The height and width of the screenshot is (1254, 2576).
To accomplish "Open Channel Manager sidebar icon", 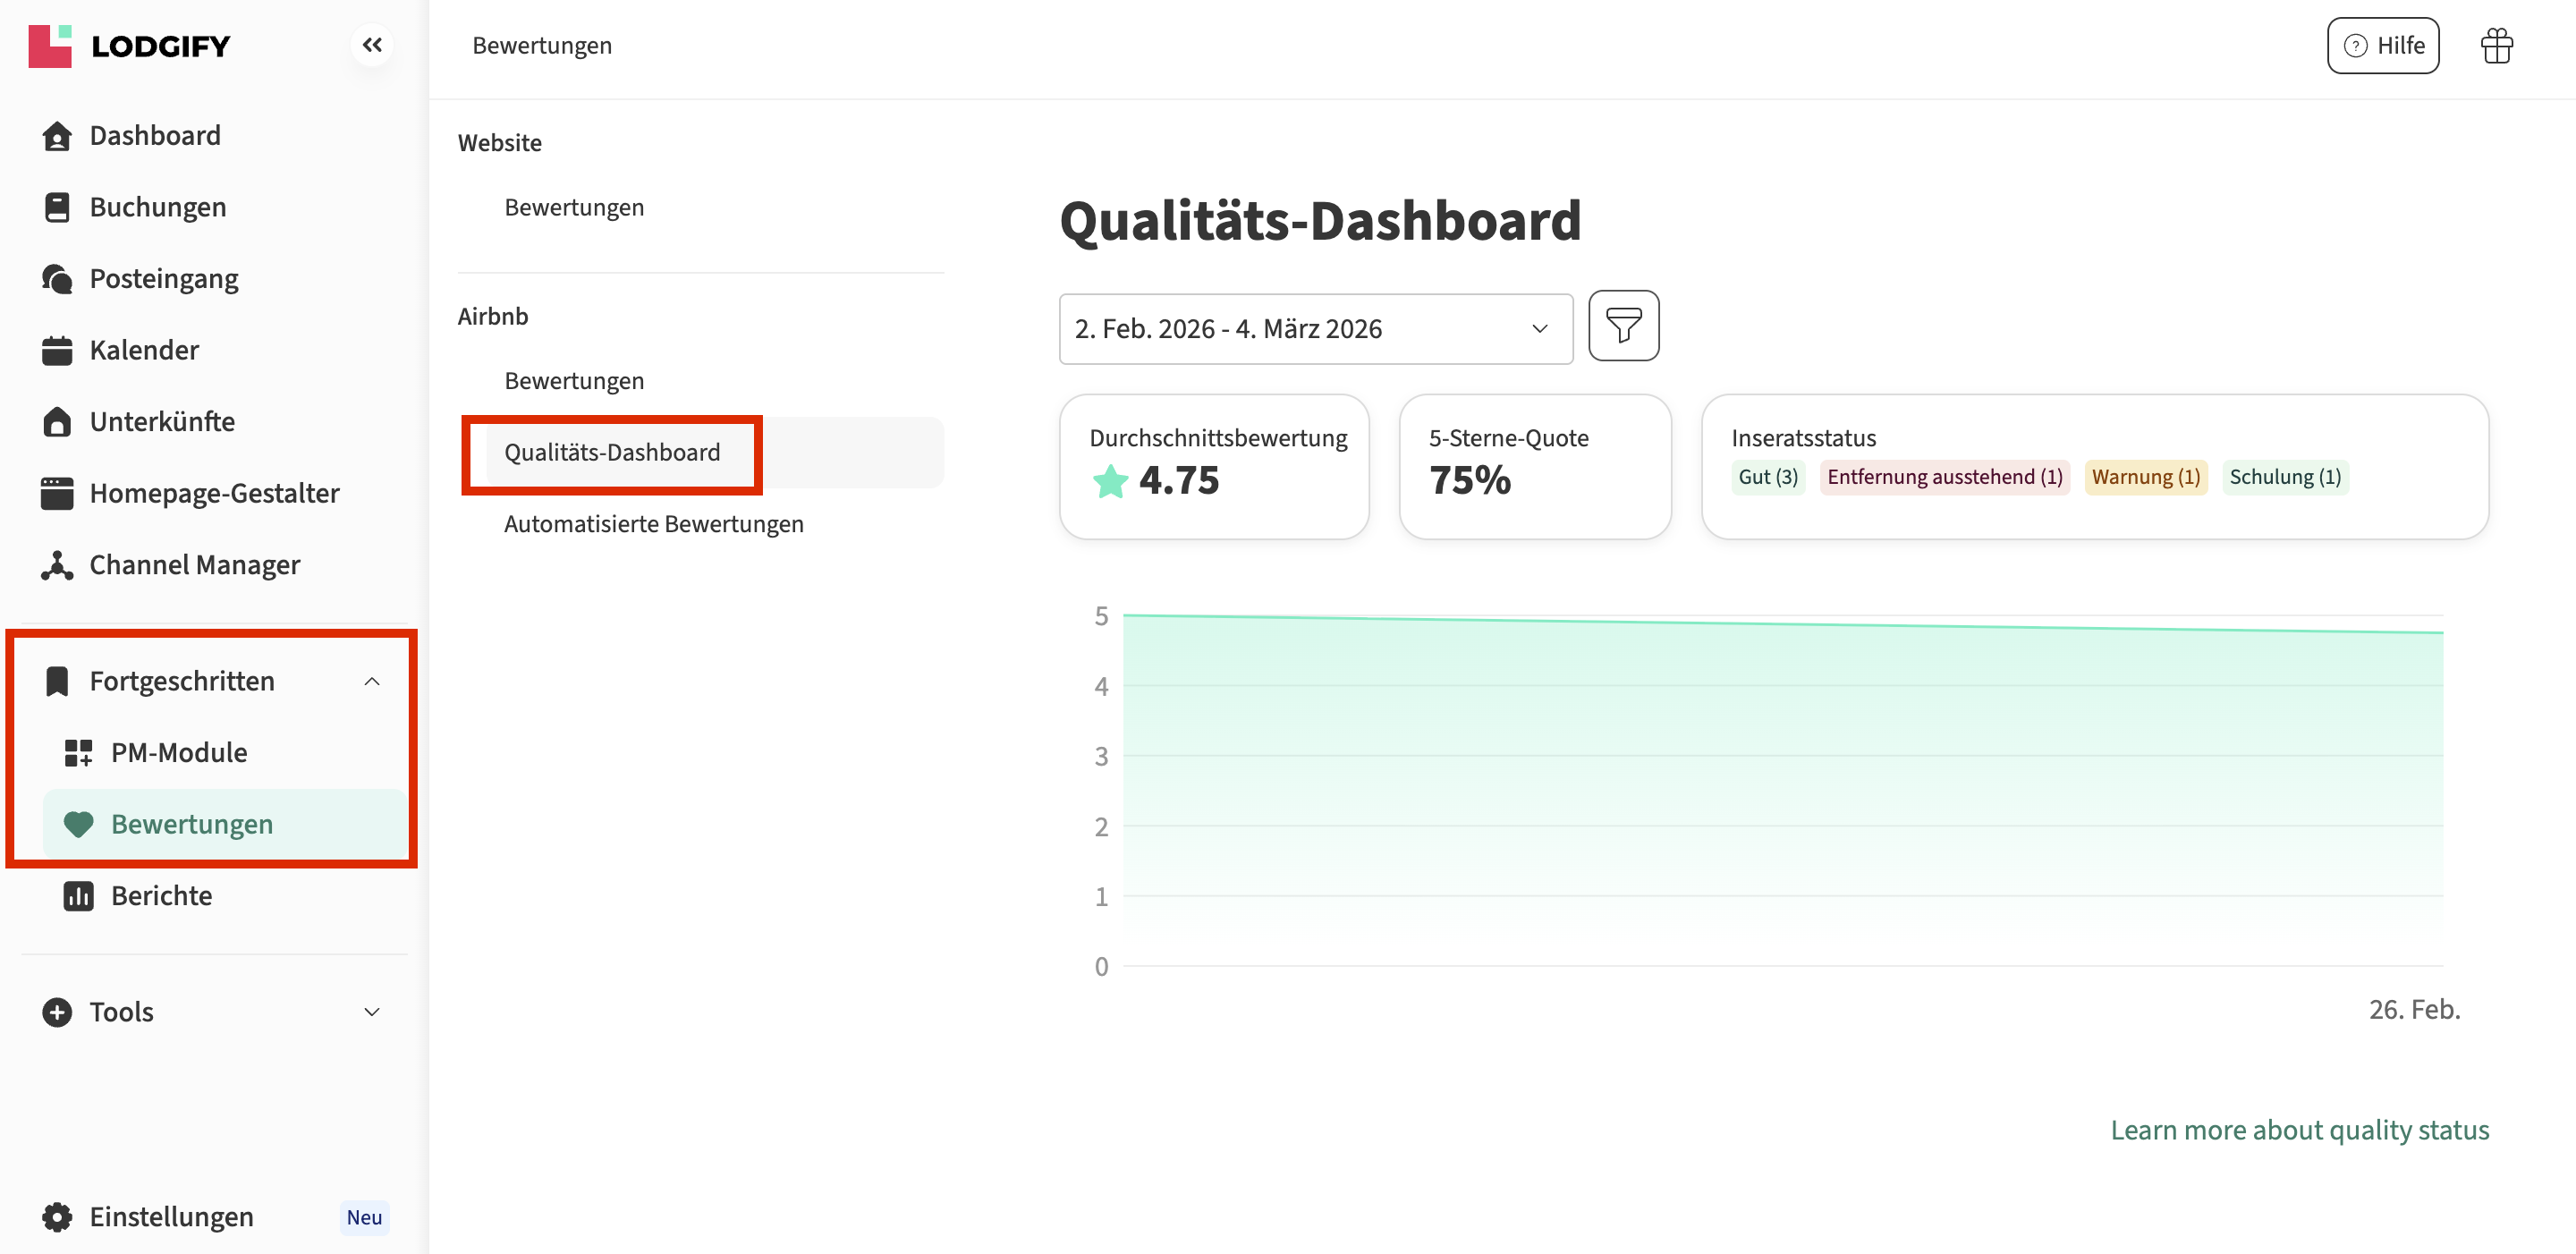I will 57,565.
